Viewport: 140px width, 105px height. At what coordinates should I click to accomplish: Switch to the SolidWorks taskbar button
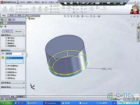51,103
